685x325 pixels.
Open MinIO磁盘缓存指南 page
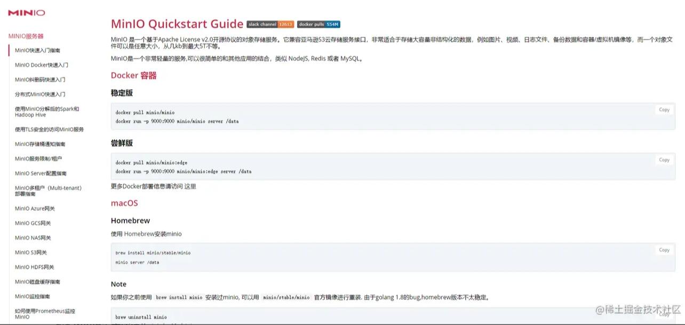[37, 282]
